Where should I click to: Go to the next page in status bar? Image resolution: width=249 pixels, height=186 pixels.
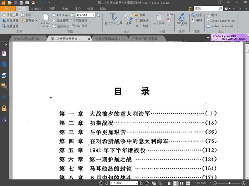[141, 183]
